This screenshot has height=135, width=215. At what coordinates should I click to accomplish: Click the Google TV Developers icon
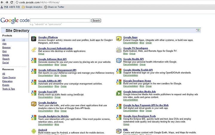point(119,50)
